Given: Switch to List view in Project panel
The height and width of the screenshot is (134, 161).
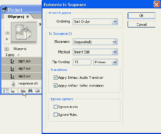Looking at the screenshot, I should click(x=5, y=91).
